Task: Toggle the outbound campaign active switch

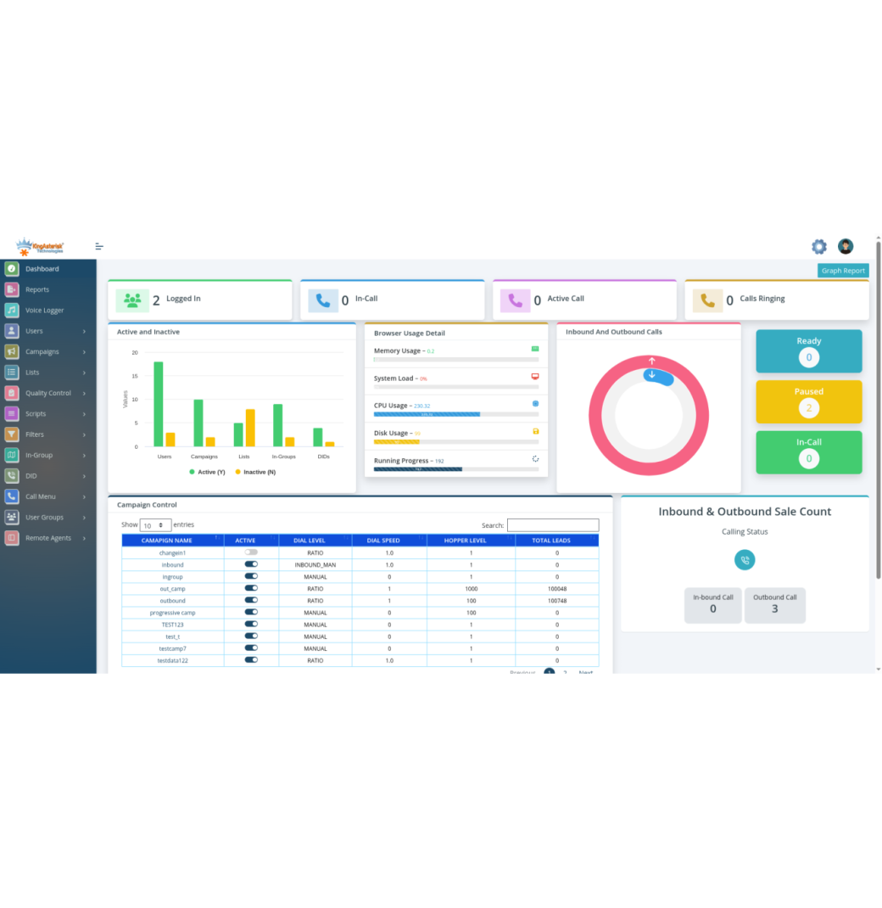Action: 251,600
